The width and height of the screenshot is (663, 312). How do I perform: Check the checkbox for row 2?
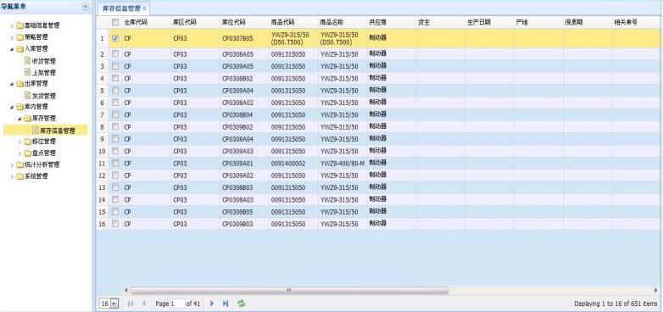(115, 54)
